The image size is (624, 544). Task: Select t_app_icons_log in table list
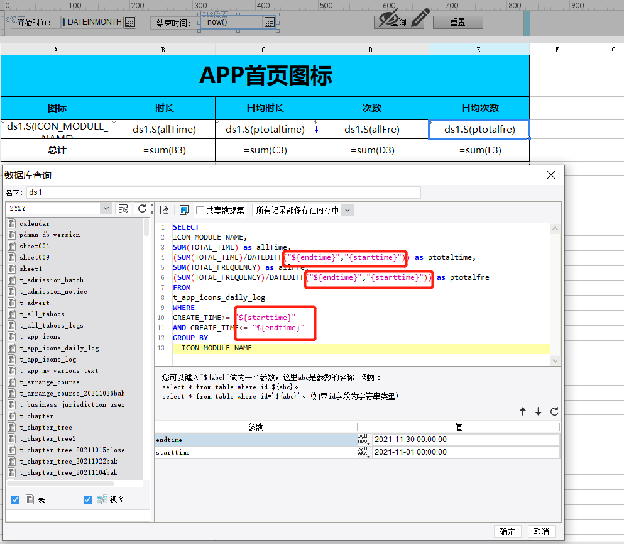click(x=48, y=359)
